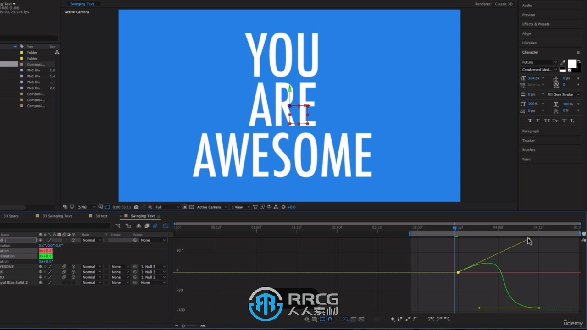Click the current time 0:00:03:11 display
587x330 pixels.
pyautogui.click(x=122, y=207)
